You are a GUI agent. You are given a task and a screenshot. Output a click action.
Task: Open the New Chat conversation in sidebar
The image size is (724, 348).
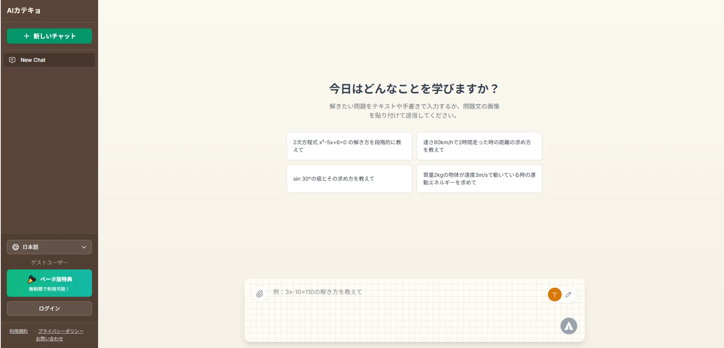(49, 60)
